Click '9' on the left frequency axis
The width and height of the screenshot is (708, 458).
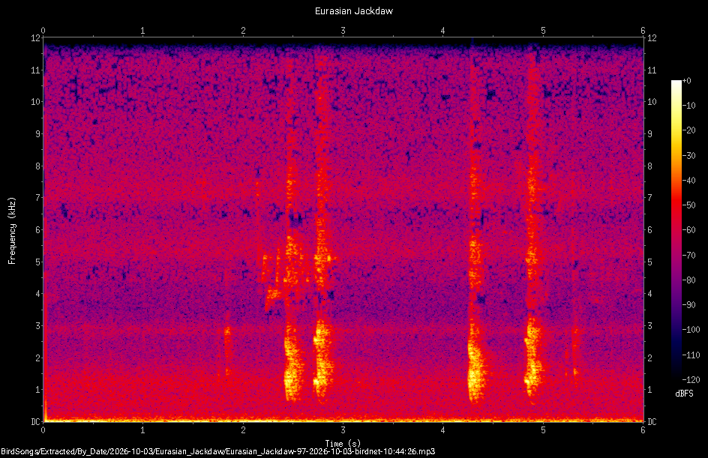[x=37, y=134]
